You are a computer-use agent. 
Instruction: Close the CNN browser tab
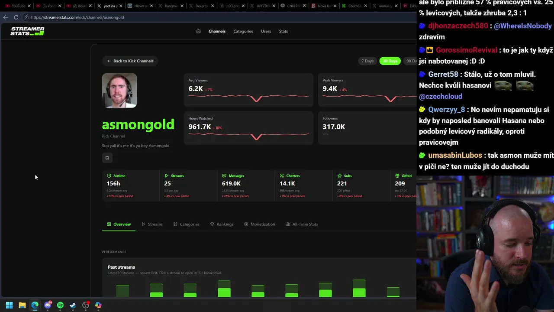pyautogui.click(x=305, y=6)
